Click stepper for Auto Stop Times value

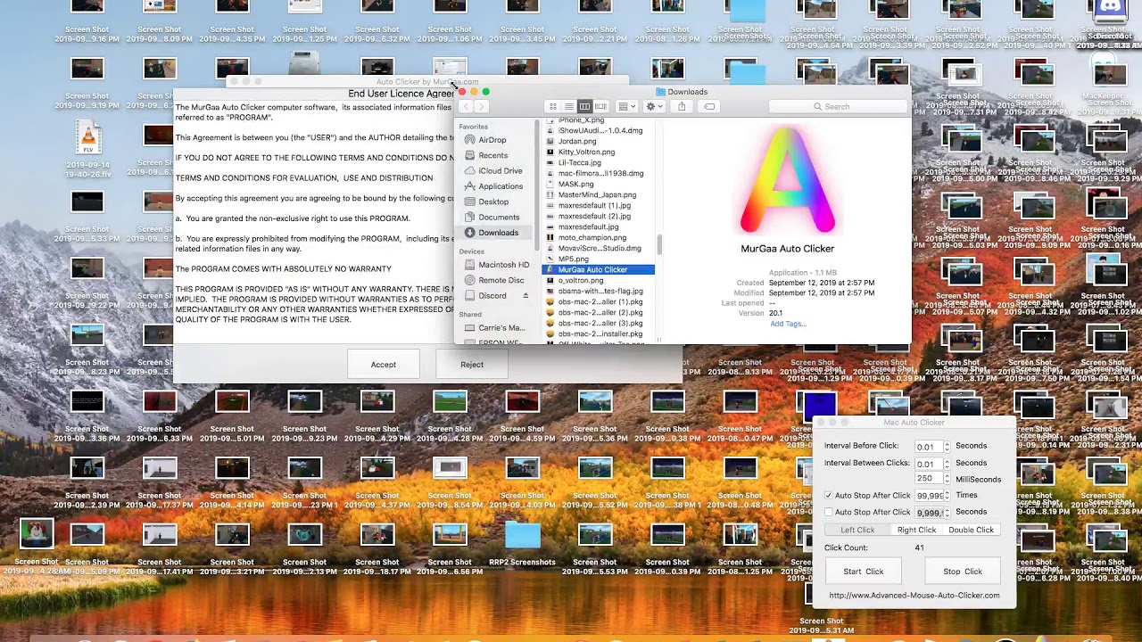tap(947, 496)
